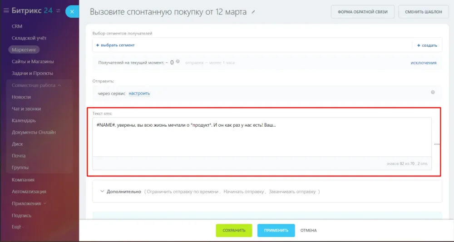Close the slider with the blue X button
This screenshot has width=454, height=242.
coord(72,12)
